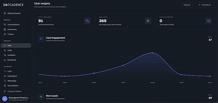The image size is (218, 103).
Task: Open Calls insights
Action: [x=16, y=50]
